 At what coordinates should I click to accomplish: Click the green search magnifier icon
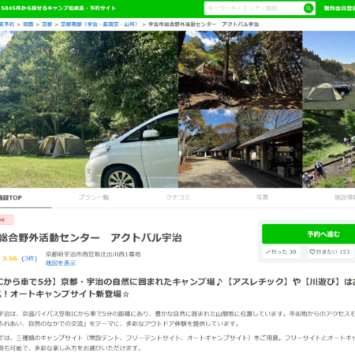point(308,9)
